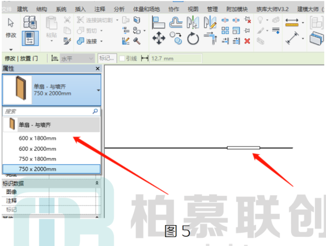Select the Measure ruler tool
The image size is (326, 246).
pyautogui.click(x=292, y=22)
